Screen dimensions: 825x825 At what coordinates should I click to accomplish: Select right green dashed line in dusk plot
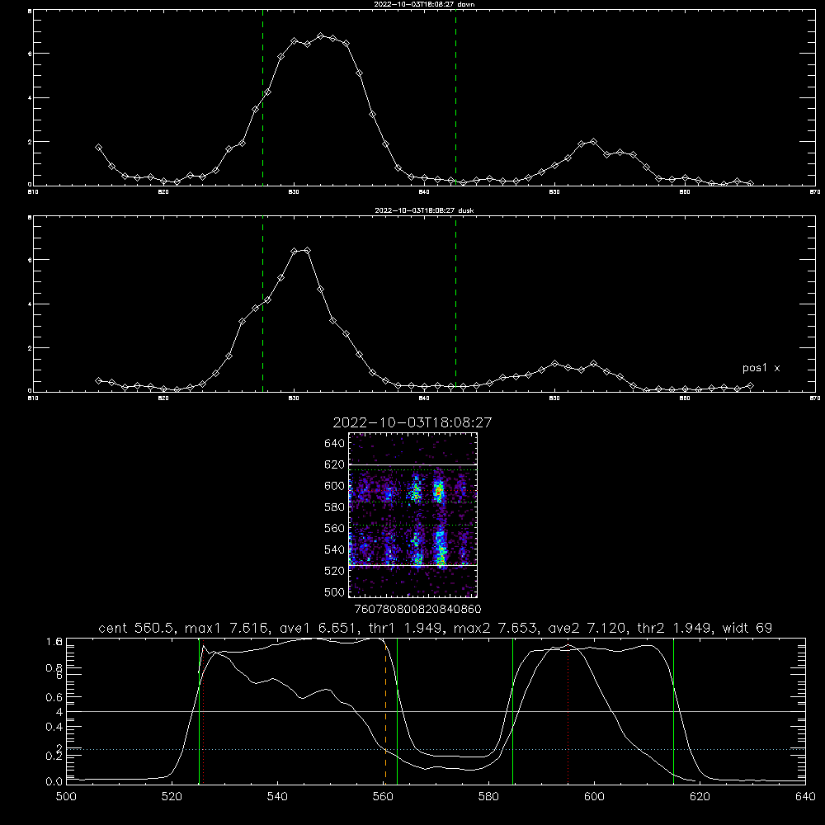click(455, 304)
